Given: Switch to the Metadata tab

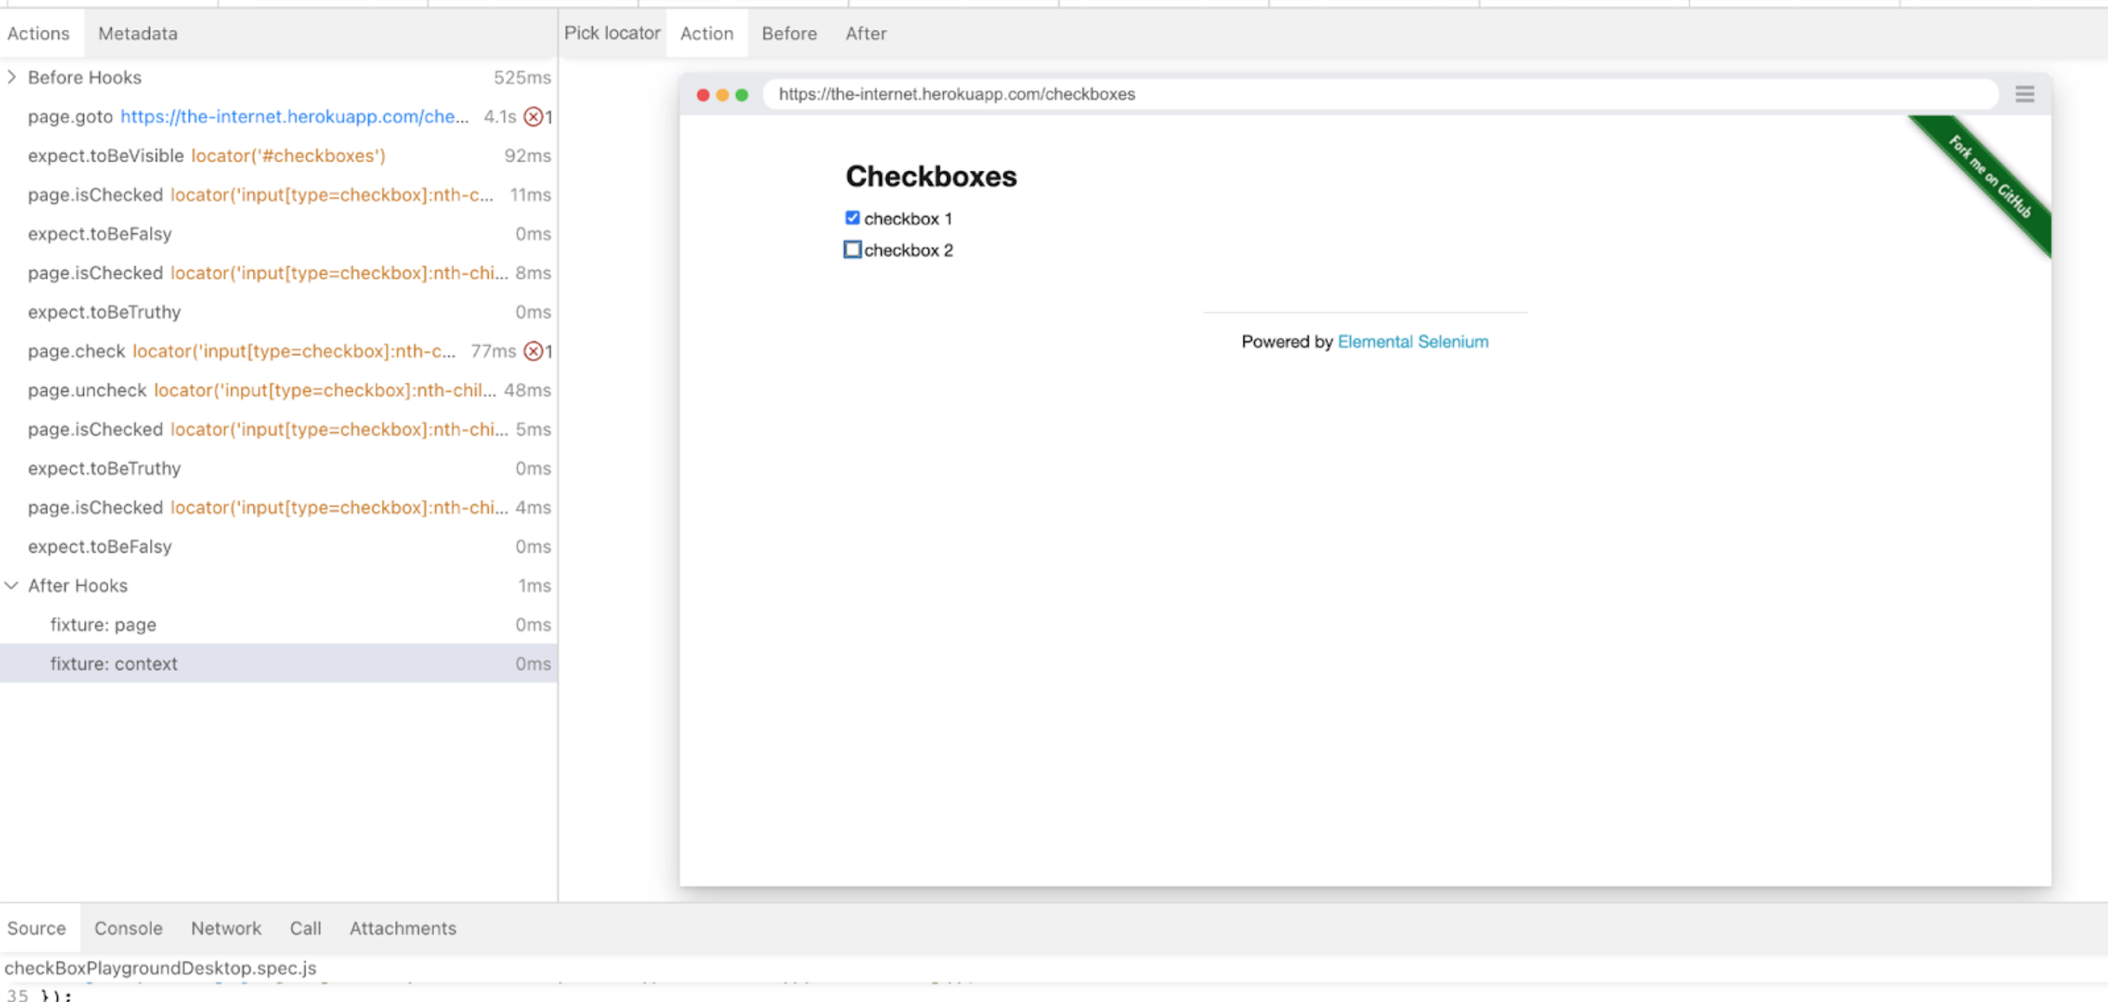Looking at the screenshot, I should pos(137,33).
